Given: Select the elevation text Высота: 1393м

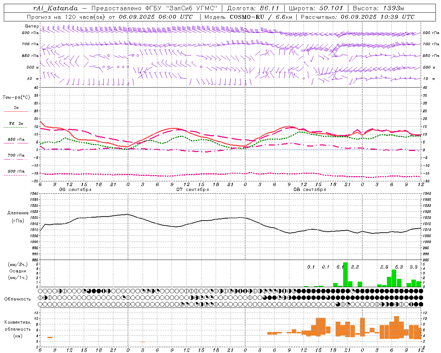Looking at the screenshot, I should (x=379, y=8).
